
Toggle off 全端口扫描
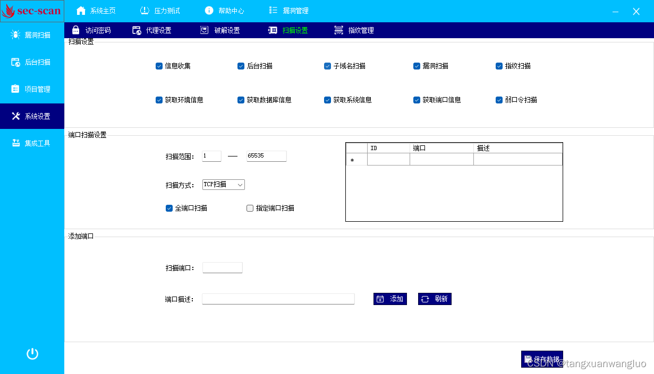[x=169, y=208]
